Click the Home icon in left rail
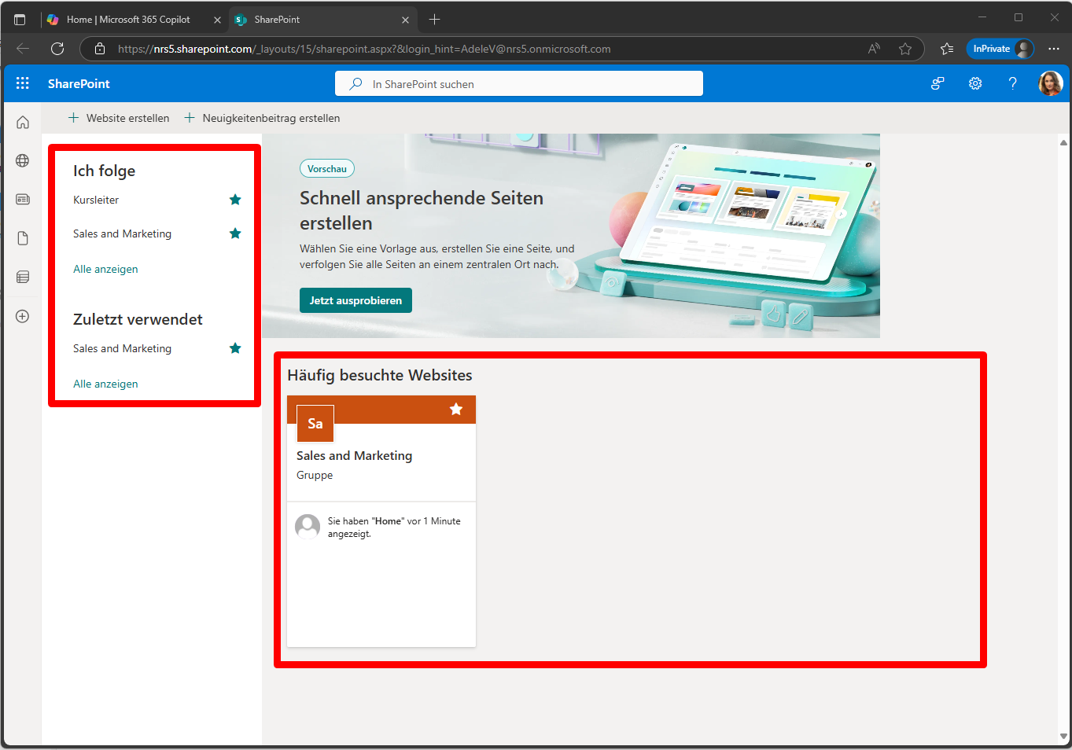The image size is (1072, 750). pos(23,123)
